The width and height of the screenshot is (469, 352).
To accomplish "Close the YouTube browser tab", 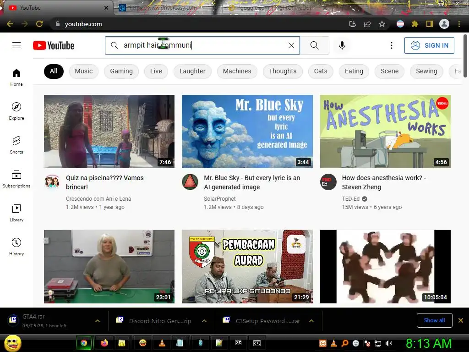I will point(106,8).
